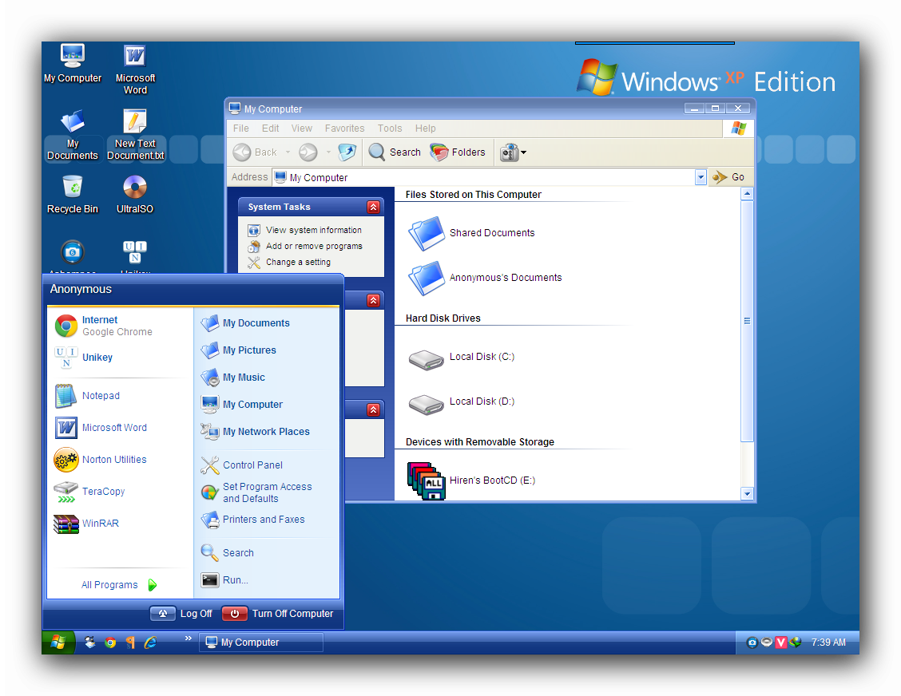Screen dimensions: 901x696
Task: Open the View menu in My Computer
Action: (301, 128)
